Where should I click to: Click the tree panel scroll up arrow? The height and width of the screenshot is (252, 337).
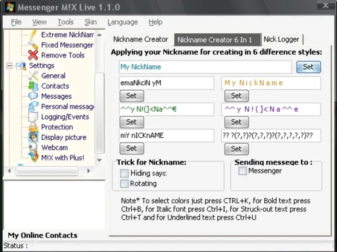click(99, 35)
